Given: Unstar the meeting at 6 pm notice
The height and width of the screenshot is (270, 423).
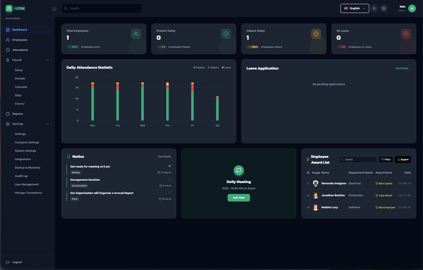Looking at the screenshot, I should (170, 166).
